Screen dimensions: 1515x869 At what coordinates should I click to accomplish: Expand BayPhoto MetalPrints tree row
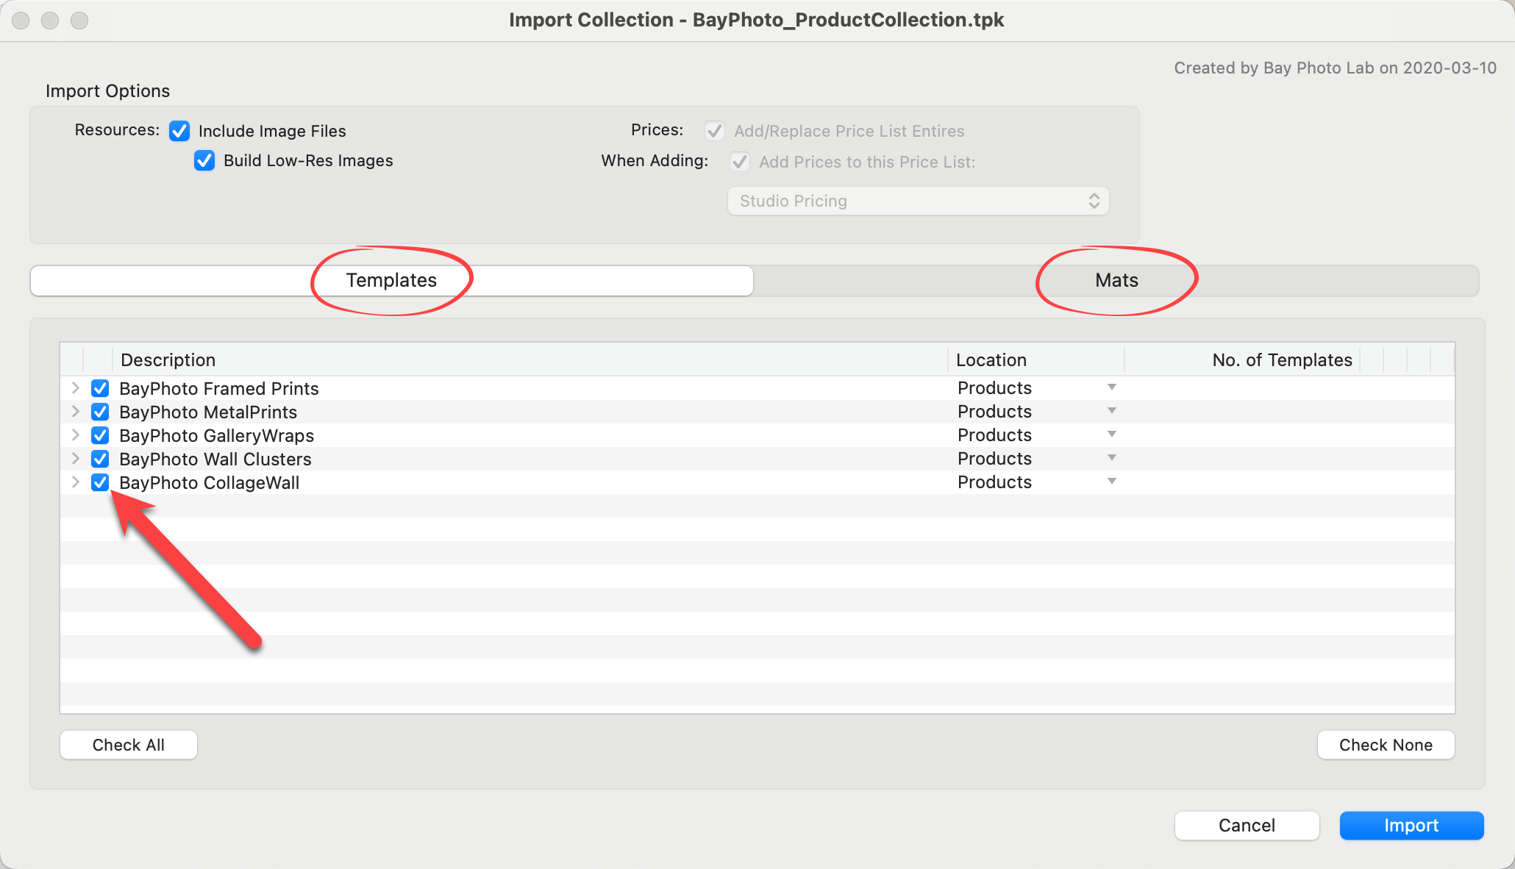click(x=75, y=411)
